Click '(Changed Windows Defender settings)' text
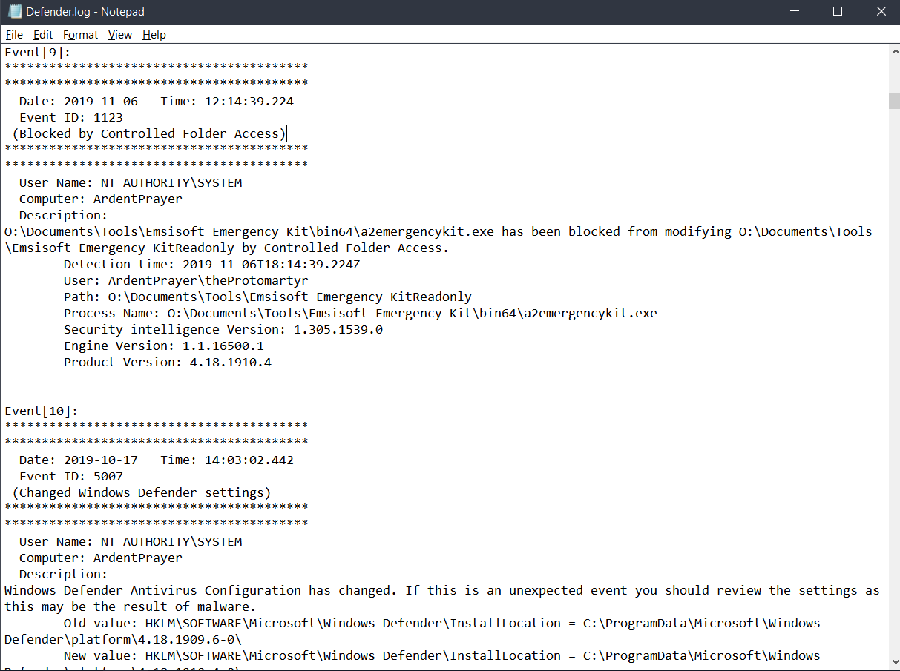This screenshot has width=900, height=671. pyautogui.click(x=142, y=492)
